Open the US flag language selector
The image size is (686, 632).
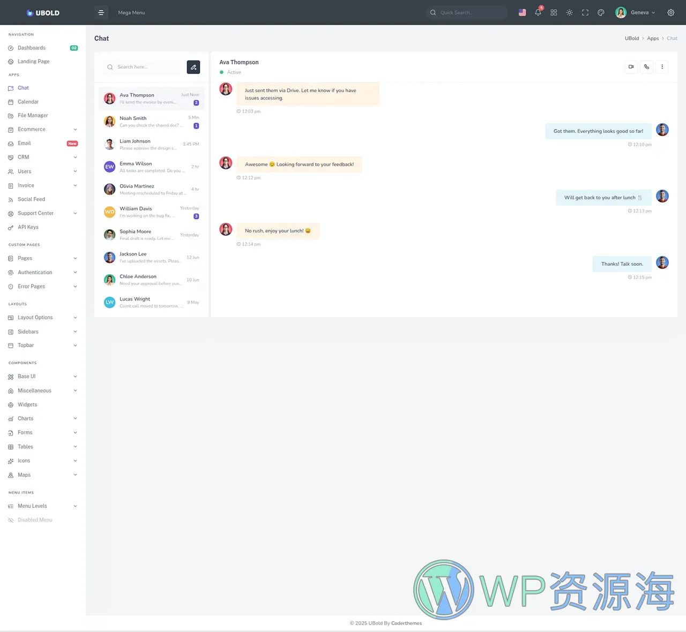tap(522, 12)
